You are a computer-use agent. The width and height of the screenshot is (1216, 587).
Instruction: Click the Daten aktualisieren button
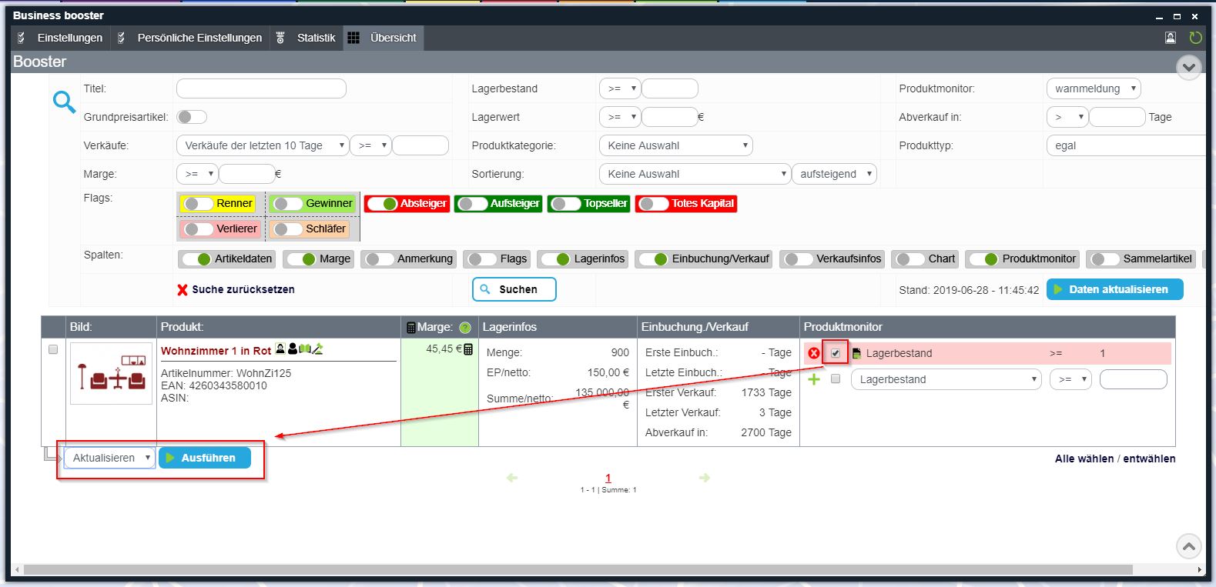click(1114, 289)
